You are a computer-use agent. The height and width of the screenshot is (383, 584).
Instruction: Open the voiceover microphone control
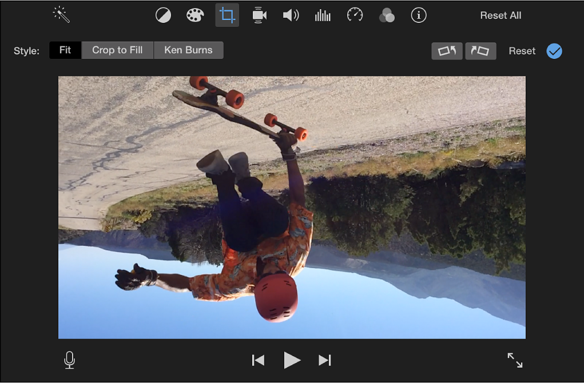tap(69, 360)
